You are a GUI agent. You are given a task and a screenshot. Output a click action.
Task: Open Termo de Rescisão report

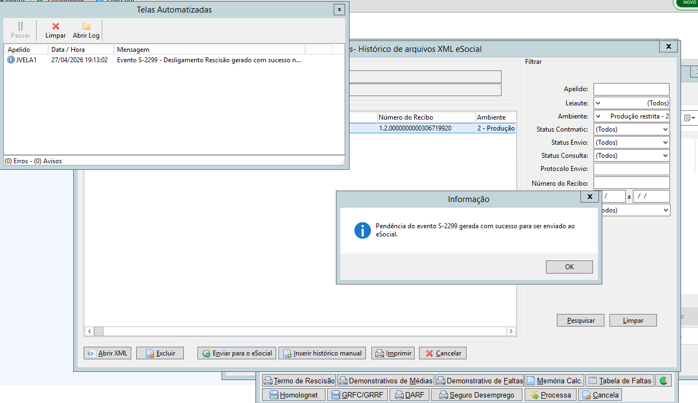[299, 381]
